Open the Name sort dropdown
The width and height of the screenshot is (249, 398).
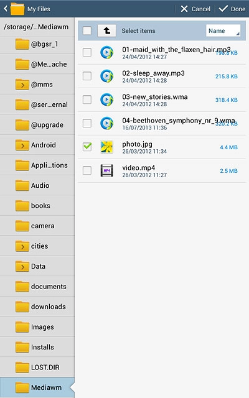223,30
